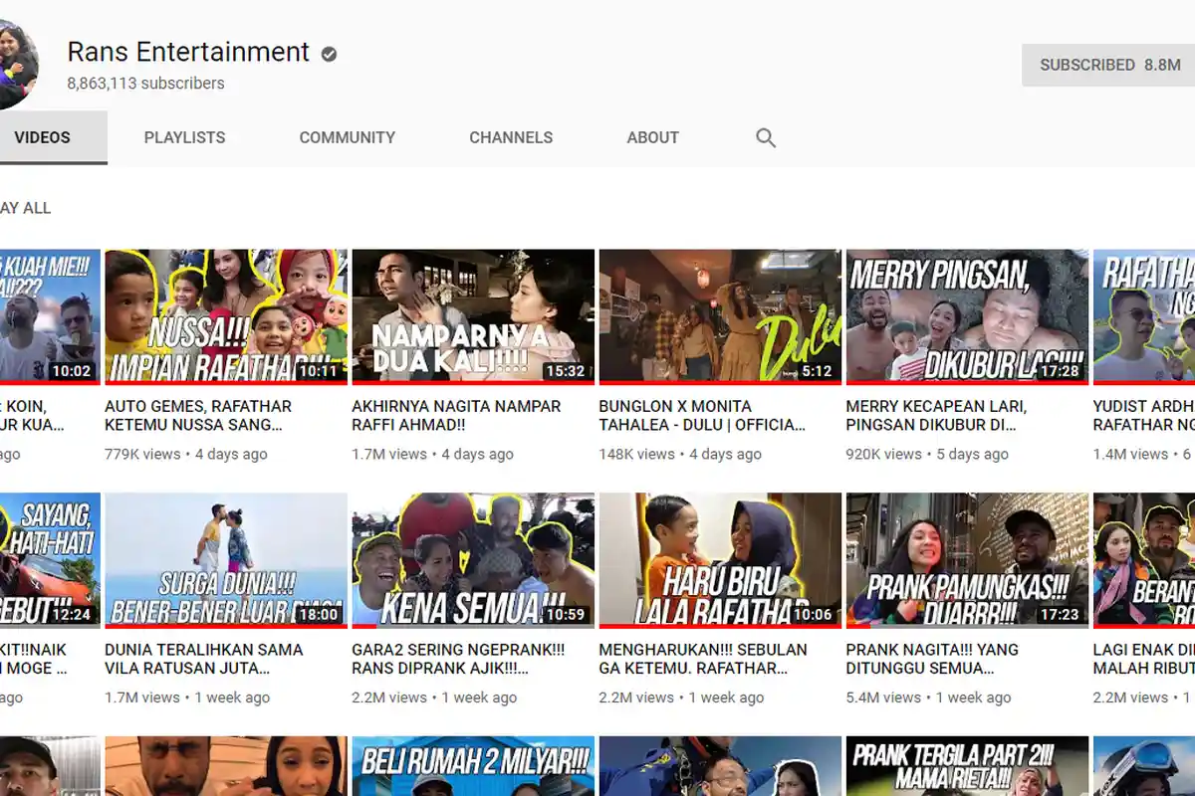The image size is (1195, 796).
Task: Open the COMMUNITY tab
Action: pyautogui.click(x=347, y=137)
